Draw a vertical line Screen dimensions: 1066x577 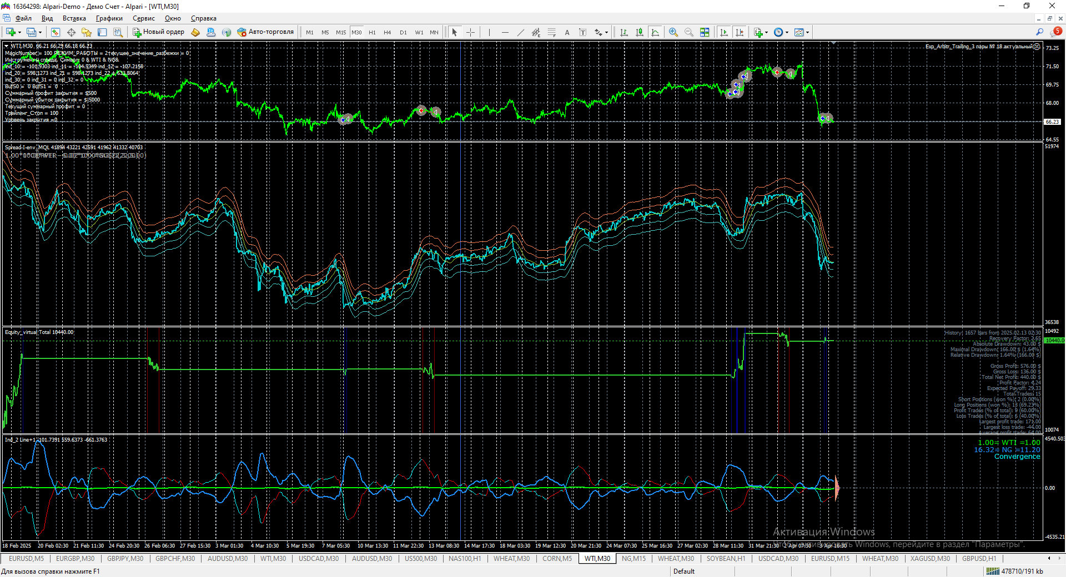489,32
